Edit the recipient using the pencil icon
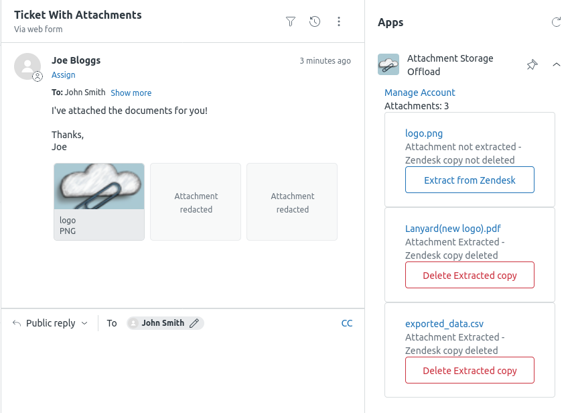572x413 pixels. tap(195, 322)
